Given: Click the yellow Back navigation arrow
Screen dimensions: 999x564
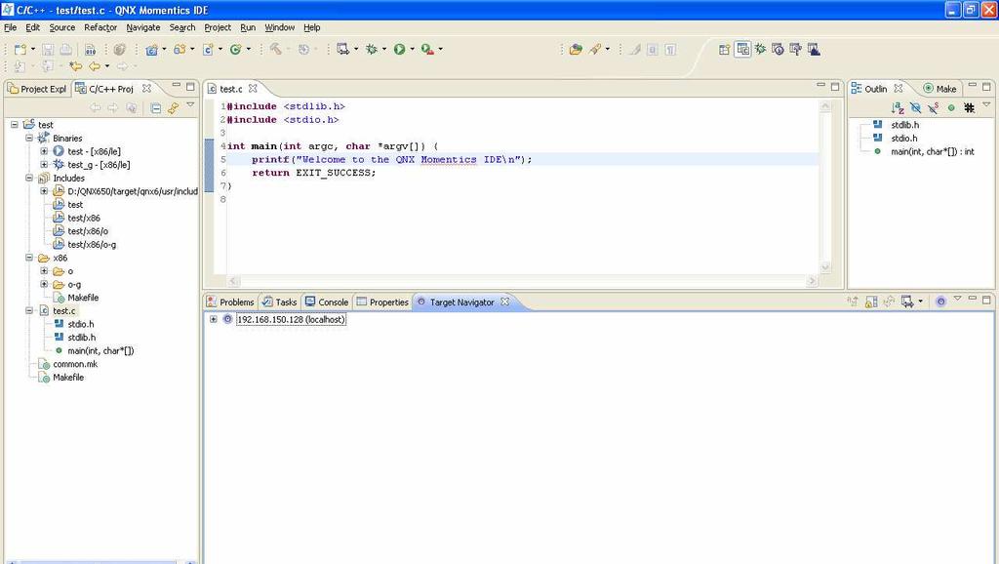Looking at the screenshot, I should tap(95, 65).
